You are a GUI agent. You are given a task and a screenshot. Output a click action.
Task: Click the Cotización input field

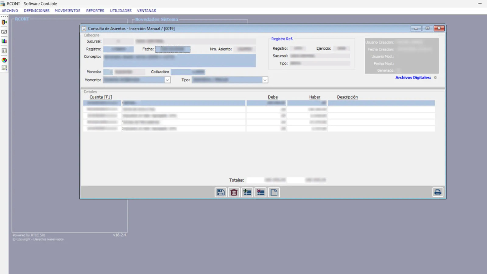pyautogui.click(x=188, y=72)
